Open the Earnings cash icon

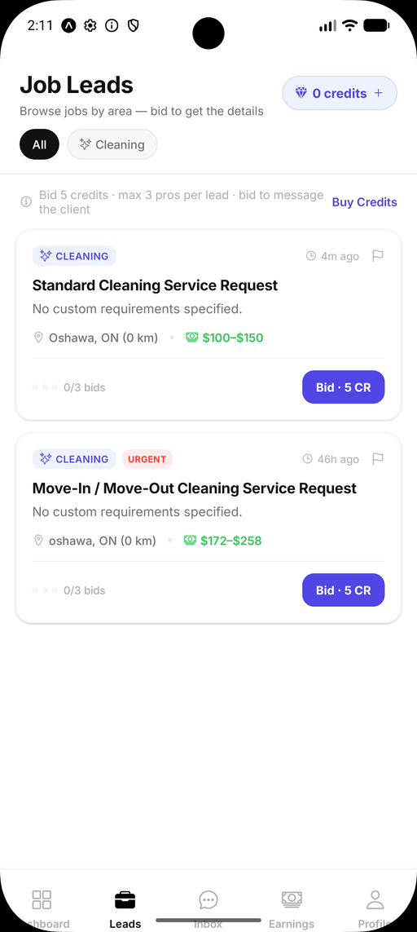[292, 899]
